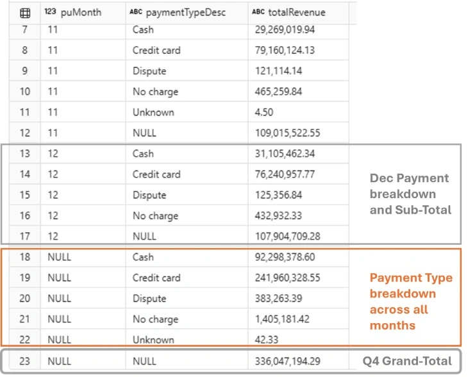Viewport: 468px width, 377px height.
Task: Click the 123 numeric type icon for puMonth
Action: click(50, 12)
